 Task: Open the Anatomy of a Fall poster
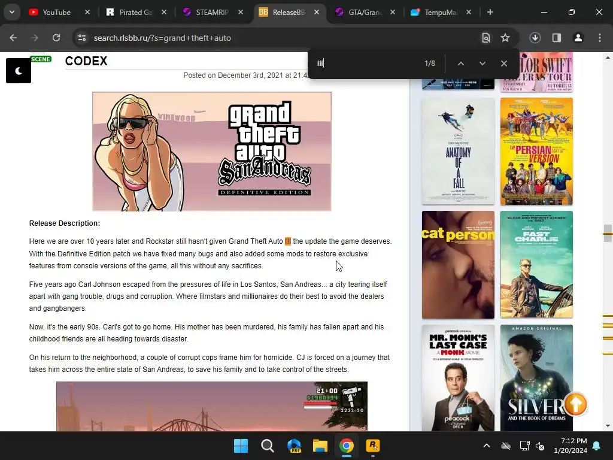click(458, 152)
